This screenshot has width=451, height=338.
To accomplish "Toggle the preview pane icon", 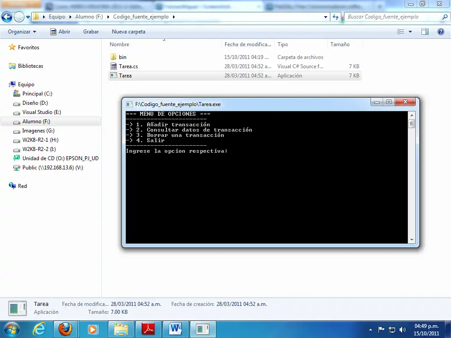I will click(x=425, y=32).
